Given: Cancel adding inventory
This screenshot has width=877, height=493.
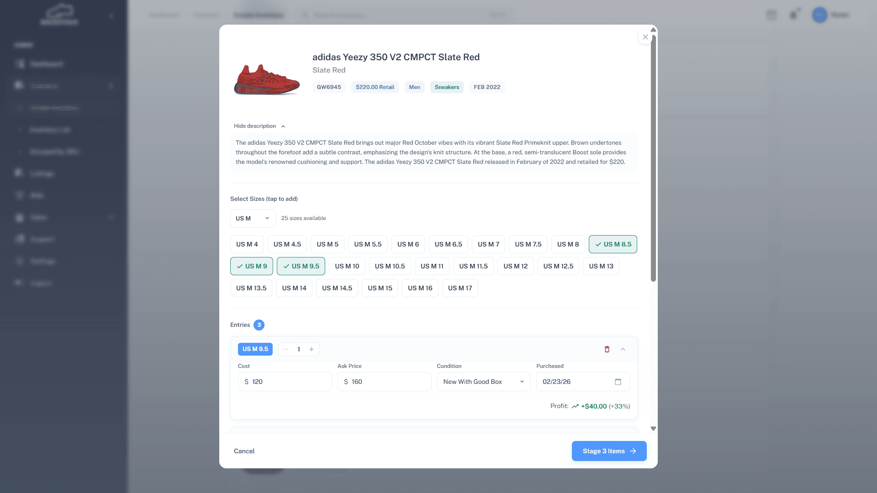Looking at the screenshot, I should [x=244, y=451].
